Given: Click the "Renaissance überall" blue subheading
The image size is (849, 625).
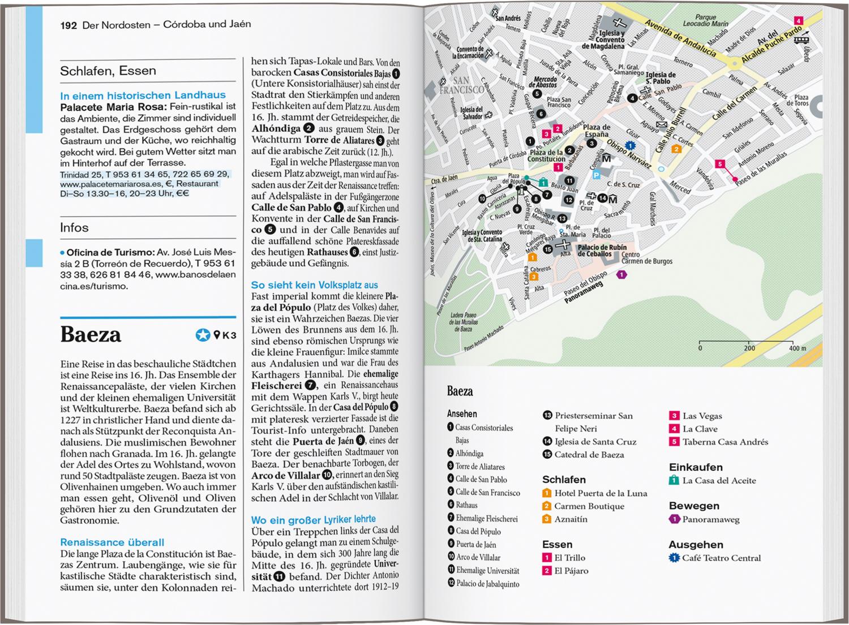Looking at the screenshot, I should pyautogui.click(x=112, y=542).
